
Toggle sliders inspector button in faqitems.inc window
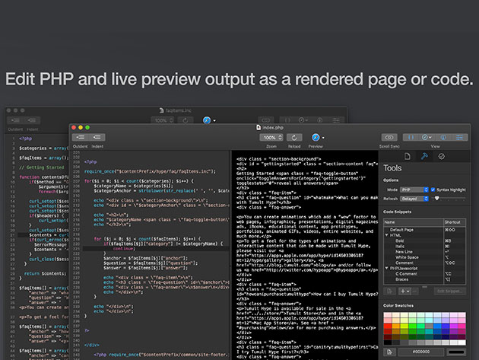tap(336, 120)
